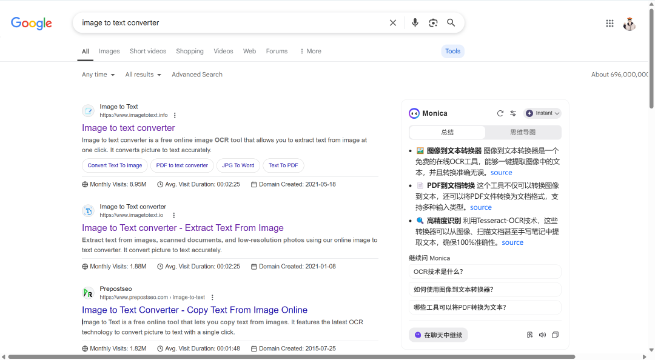Click the Google logo
655x360 pixels.
pos(32,24)
